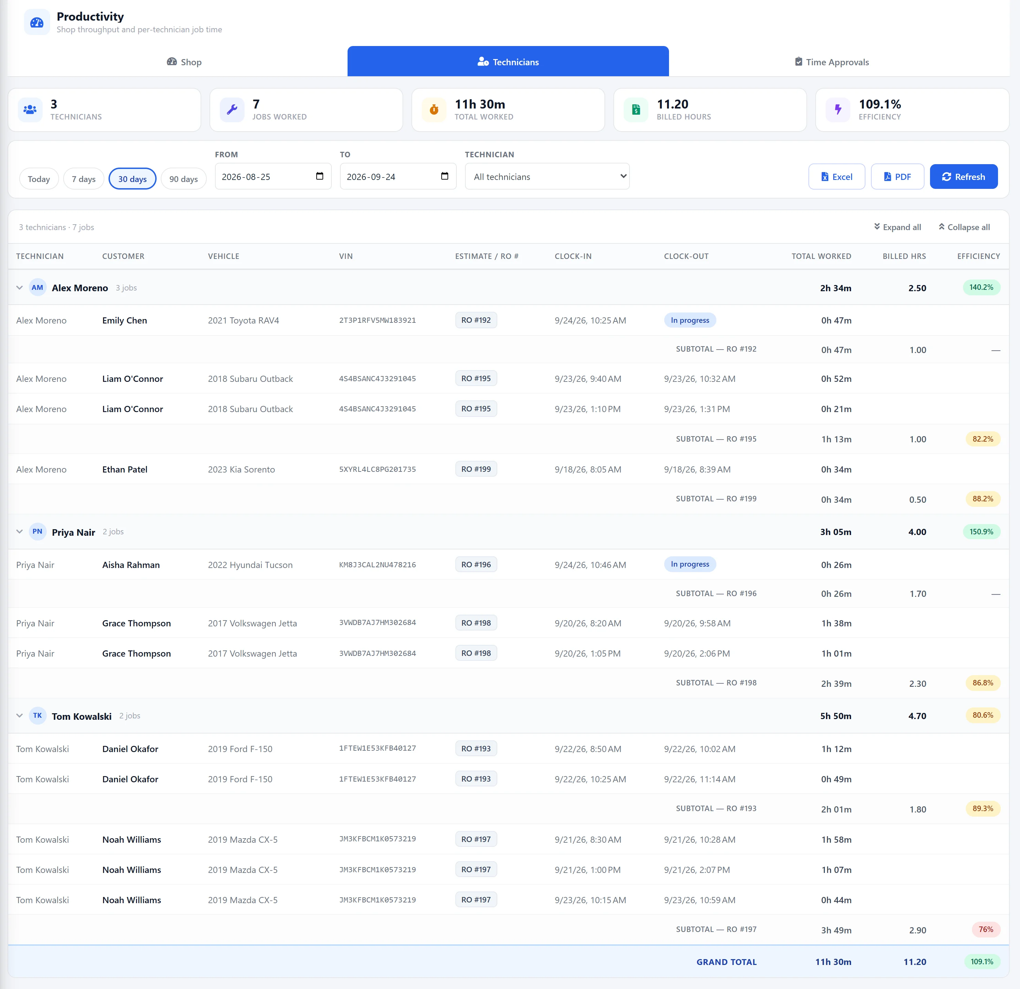The width and height of the screenshot is (1020, 989).
Task: Click the technicians group icon in stat card
Action: click(30, 110)
